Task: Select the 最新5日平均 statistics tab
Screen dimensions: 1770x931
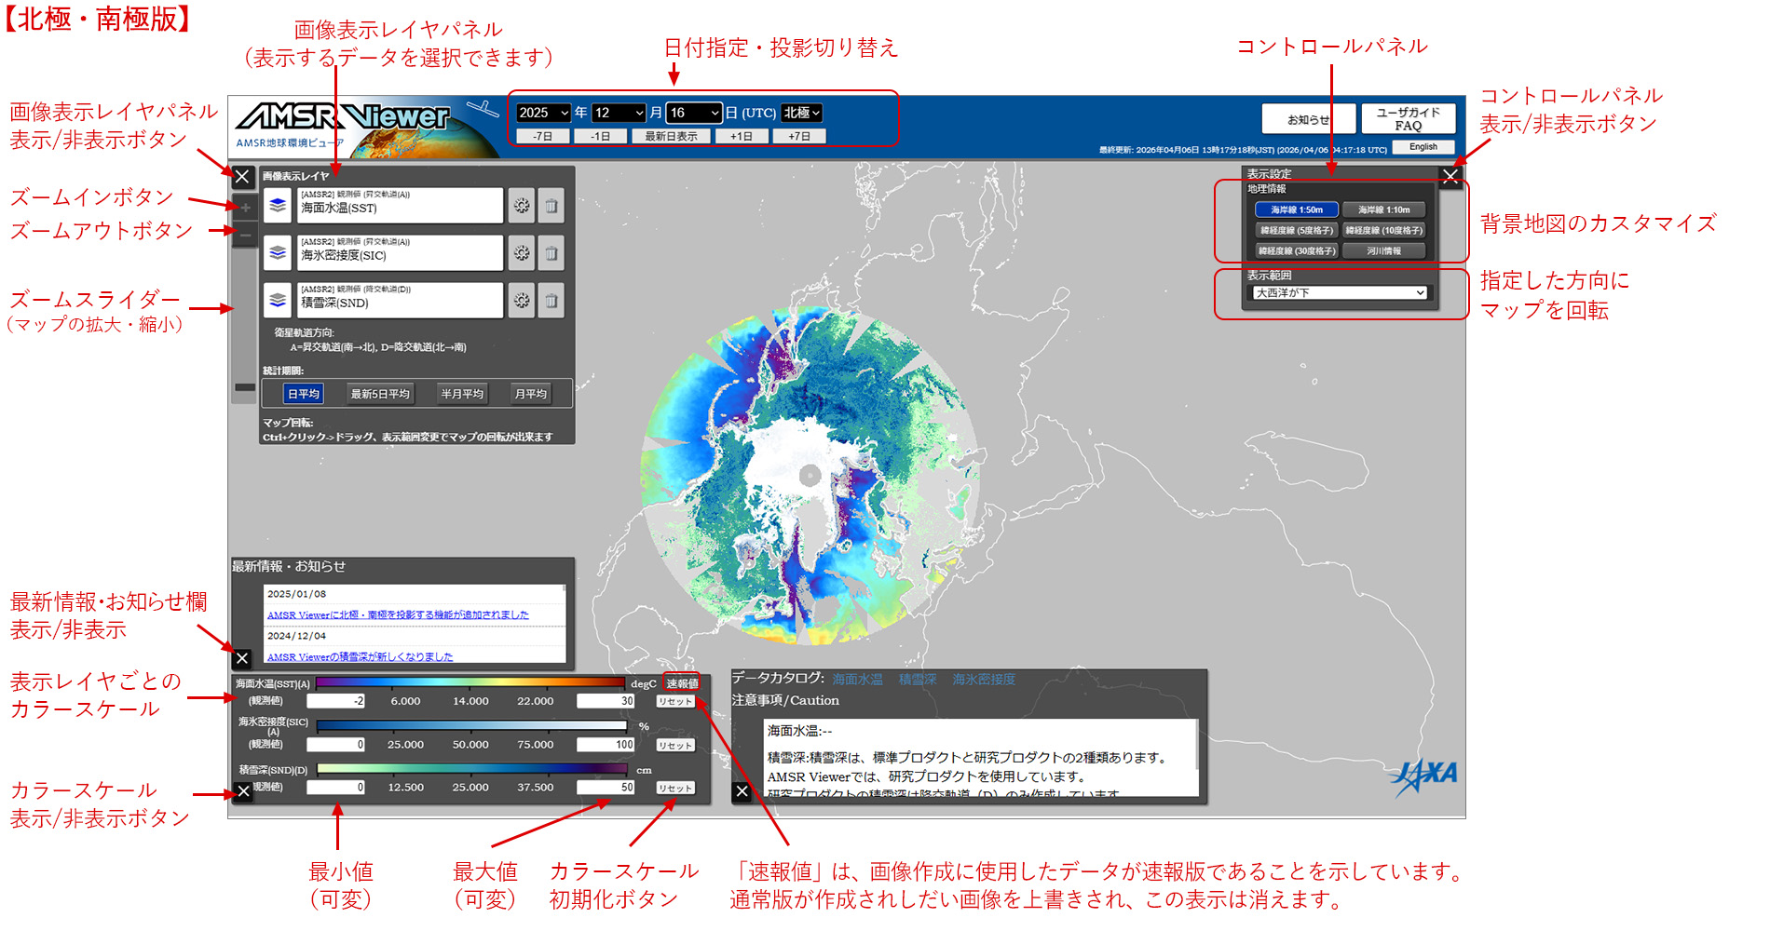Action: 381,393
